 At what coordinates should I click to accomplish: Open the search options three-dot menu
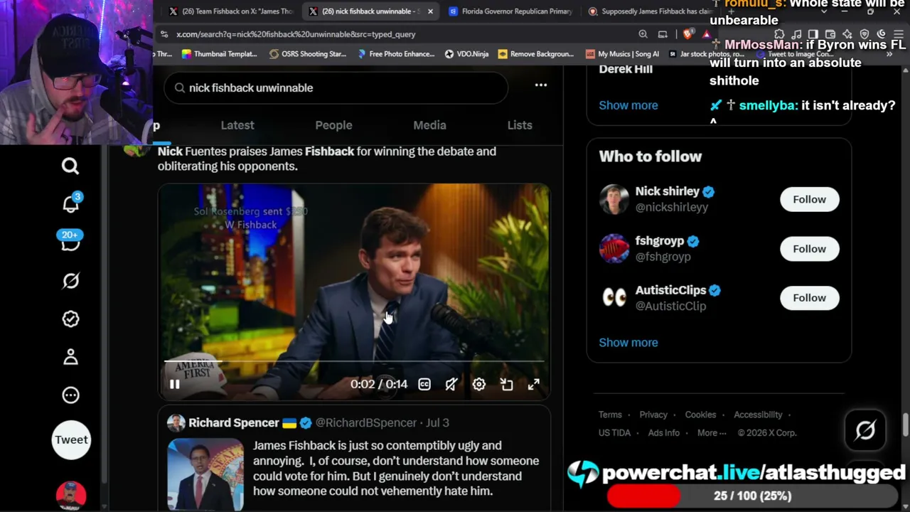tap(541, 85)
